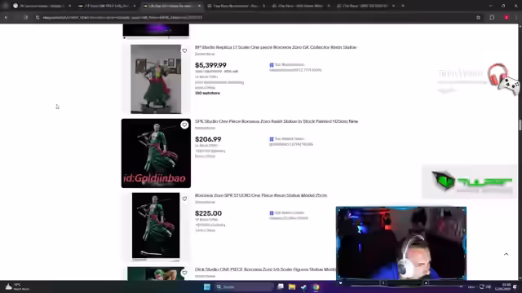This screenshot has height=293, width=522.
Task: Open the volume icon in the system tray
Action: click(489, 286)
